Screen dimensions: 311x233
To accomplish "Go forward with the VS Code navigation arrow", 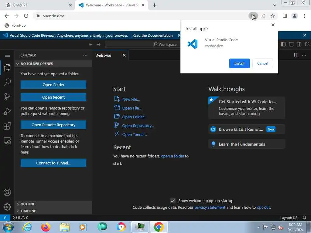I will click(x=99, y=44).
